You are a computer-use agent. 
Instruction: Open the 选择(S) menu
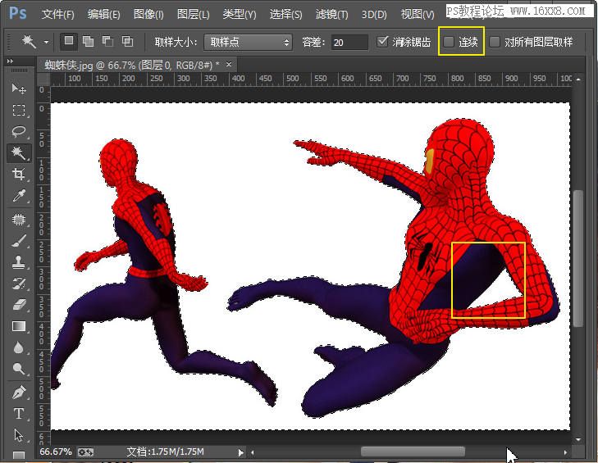(286, 15)
